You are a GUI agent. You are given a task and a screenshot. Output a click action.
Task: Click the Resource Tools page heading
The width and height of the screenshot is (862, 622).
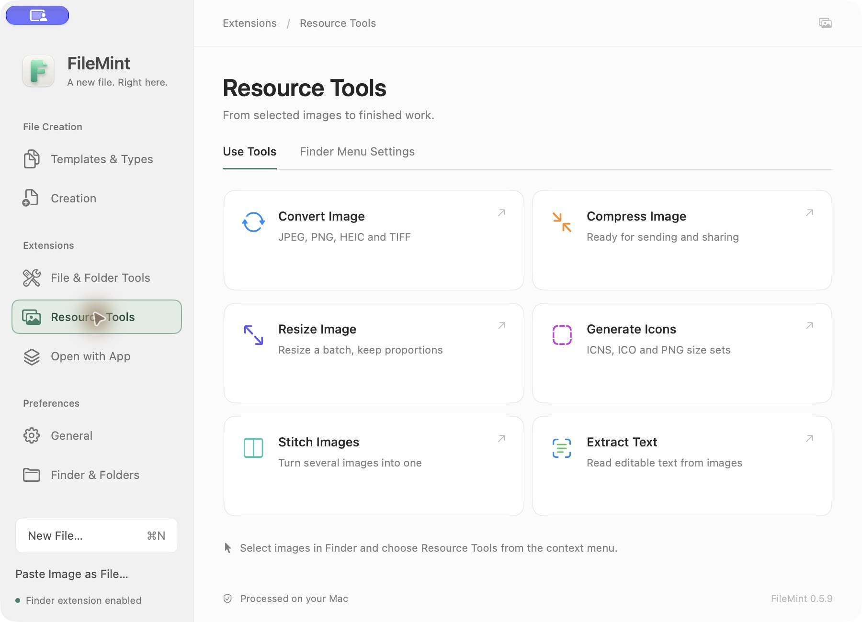pyautogui.click(x=305, y=88)
